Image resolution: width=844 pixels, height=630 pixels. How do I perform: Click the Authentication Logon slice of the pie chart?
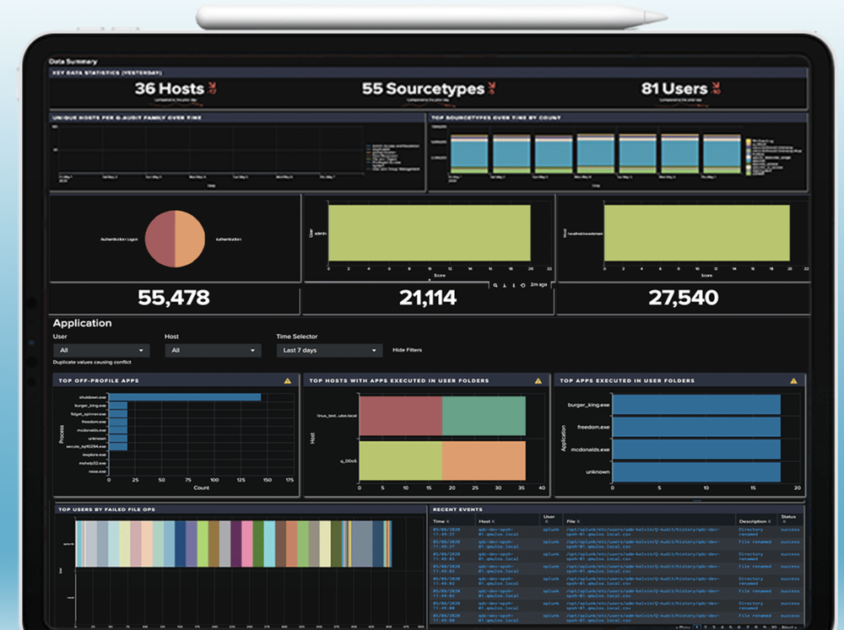point(160,239)
